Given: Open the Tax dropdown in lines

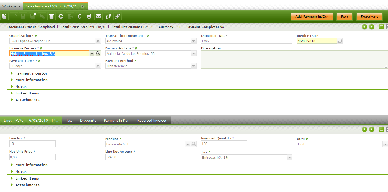Looking at the screenshot, I should (289, 158).
